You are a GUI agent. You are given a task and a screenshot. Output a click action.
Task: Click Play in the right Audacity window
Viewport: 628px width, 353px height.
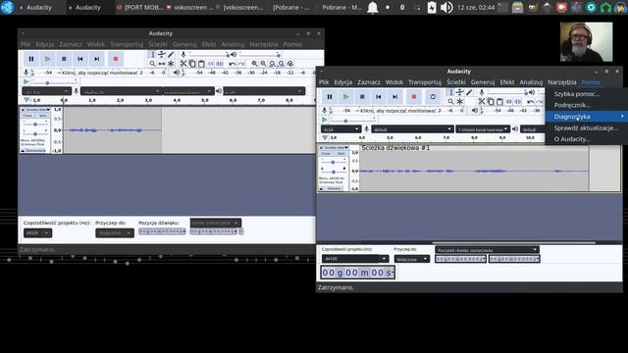point(346,97)
